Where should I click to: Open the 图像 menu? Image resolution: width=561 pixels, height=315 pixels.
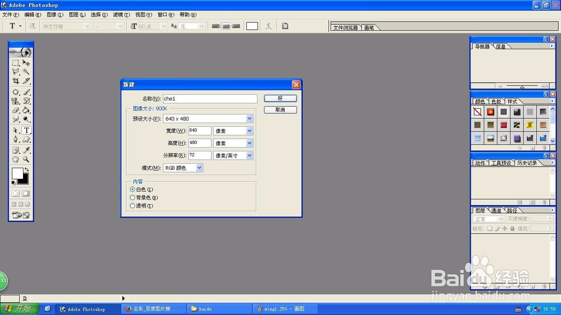point(55,15)
